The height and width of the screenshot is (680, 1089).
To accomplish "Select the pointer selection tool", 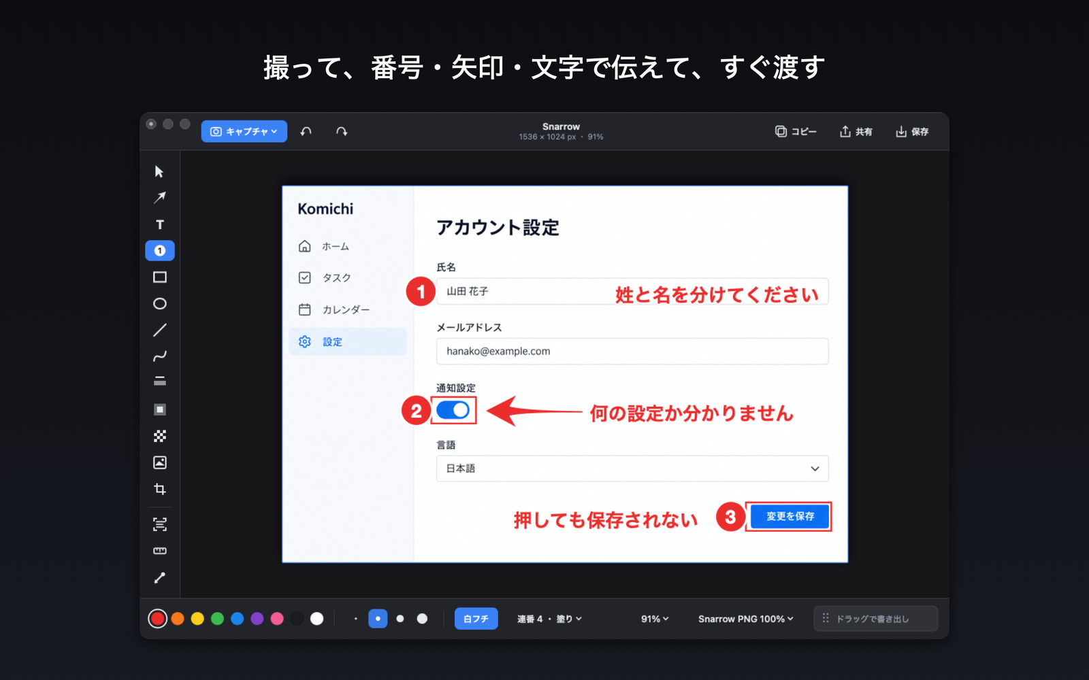I will point(159,171).
